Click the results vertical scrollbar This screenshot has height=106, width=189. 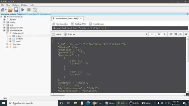(188, 65)
